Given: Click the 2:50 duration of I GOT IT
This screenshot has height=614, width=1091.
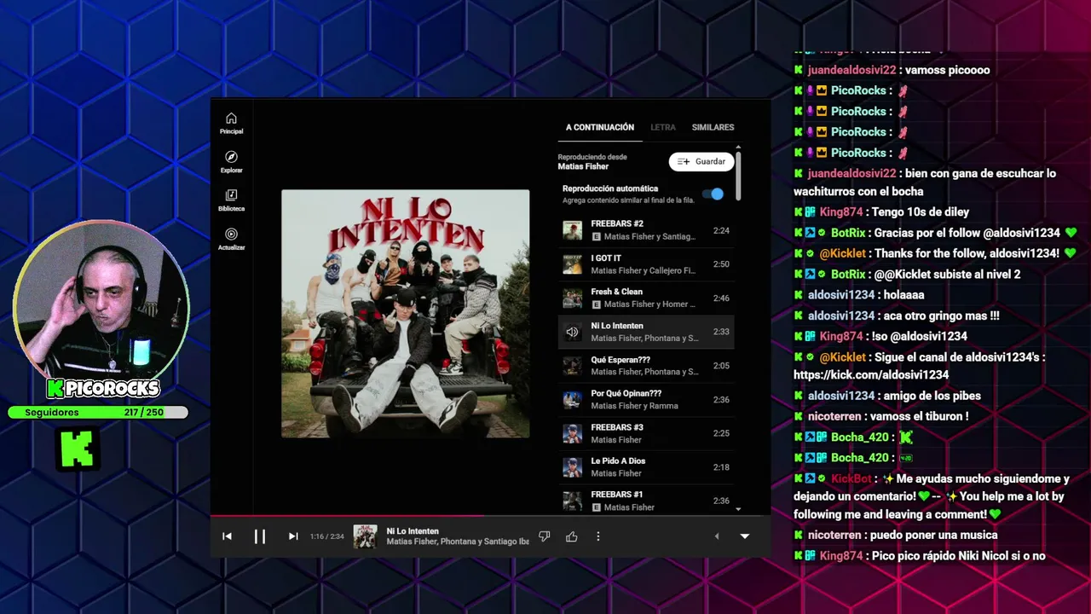Looking at the screenshot, I should coord(721,264).
